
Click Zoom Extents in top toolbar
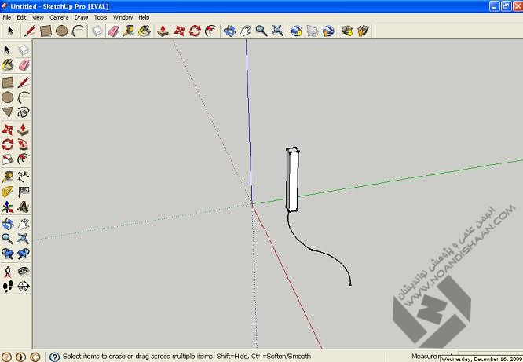click(277, 31)
